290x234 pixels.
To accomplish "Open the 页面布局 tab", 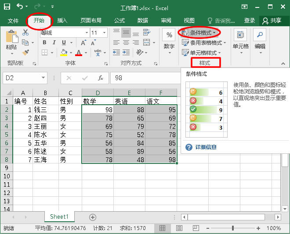I will (x=91, y=20).
